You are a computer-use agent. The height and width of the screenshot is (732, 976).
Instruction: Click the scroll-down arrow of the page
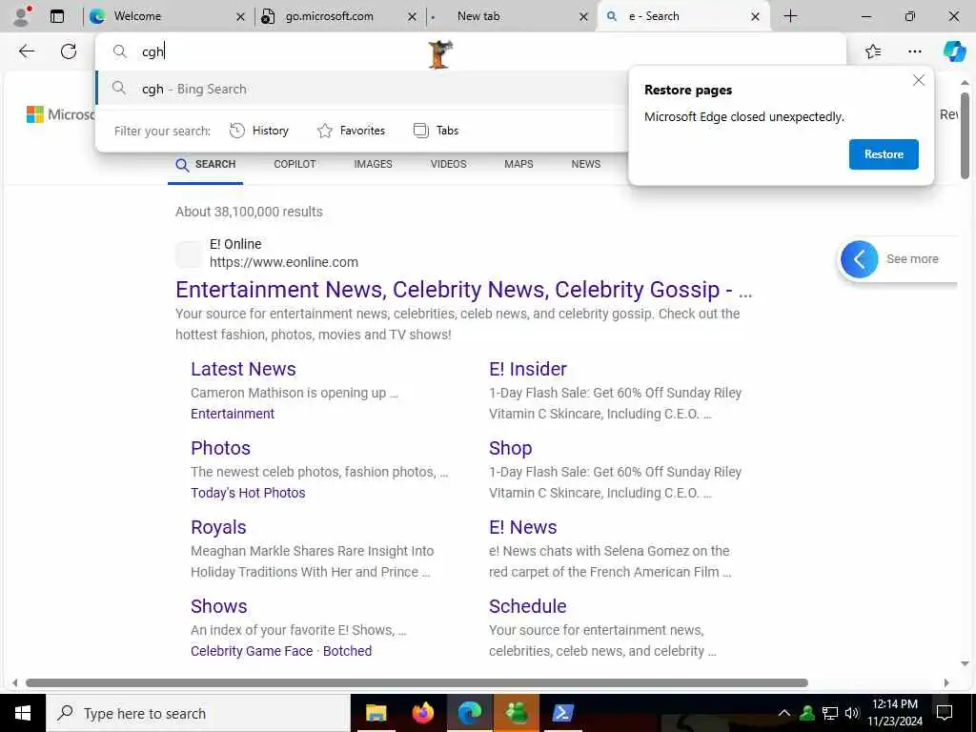pyautogui.click(x=965, y=663)
